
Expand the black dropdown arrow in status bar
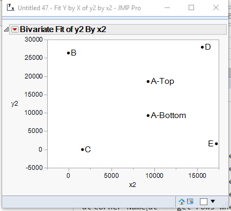click(x=213, y=201)
